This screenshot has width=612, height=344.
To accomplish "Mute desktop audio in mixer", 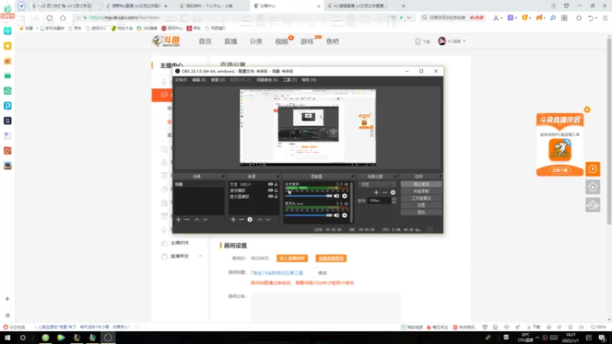I will (x=337, y=196).
